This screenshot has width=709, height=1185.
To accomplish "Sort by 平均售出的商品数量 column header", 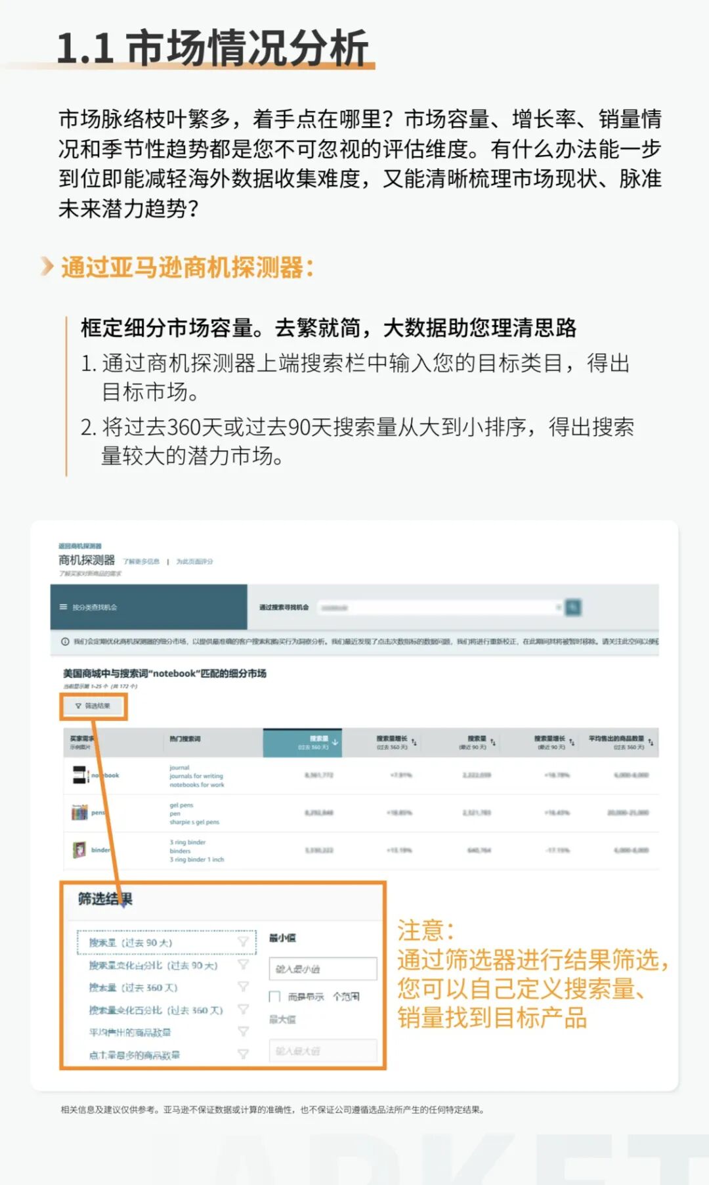I will 619,743.
